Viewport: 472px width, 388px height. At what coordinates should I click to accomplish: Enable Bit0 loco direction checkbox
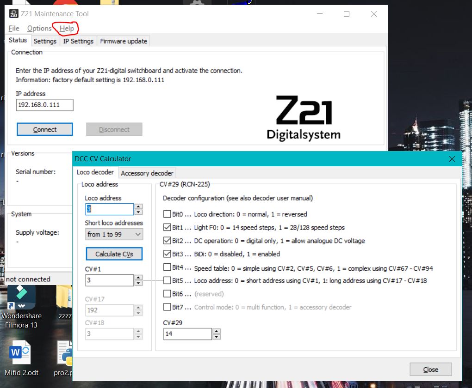(167, 214)
